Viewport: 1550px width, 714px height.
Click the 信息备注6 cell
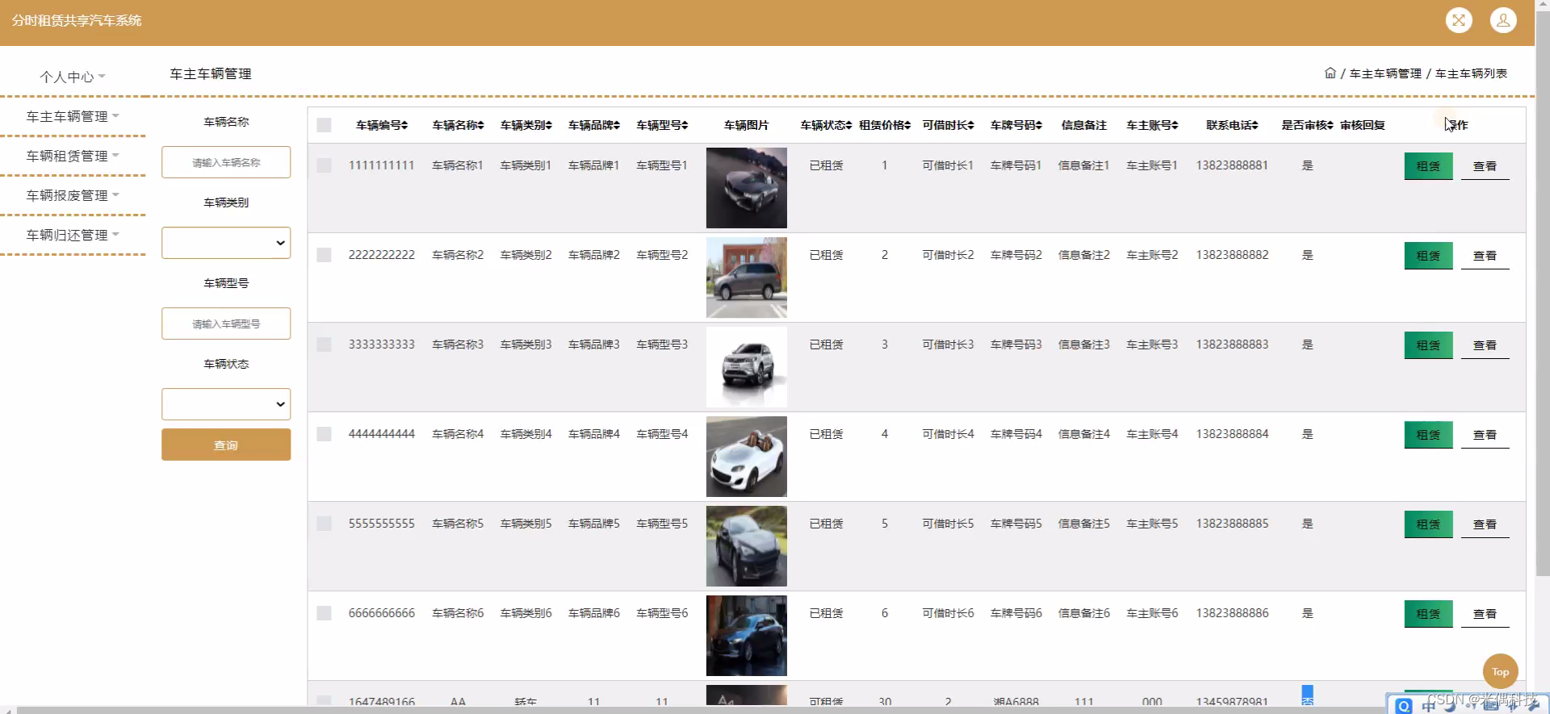tap(1084, 613)
